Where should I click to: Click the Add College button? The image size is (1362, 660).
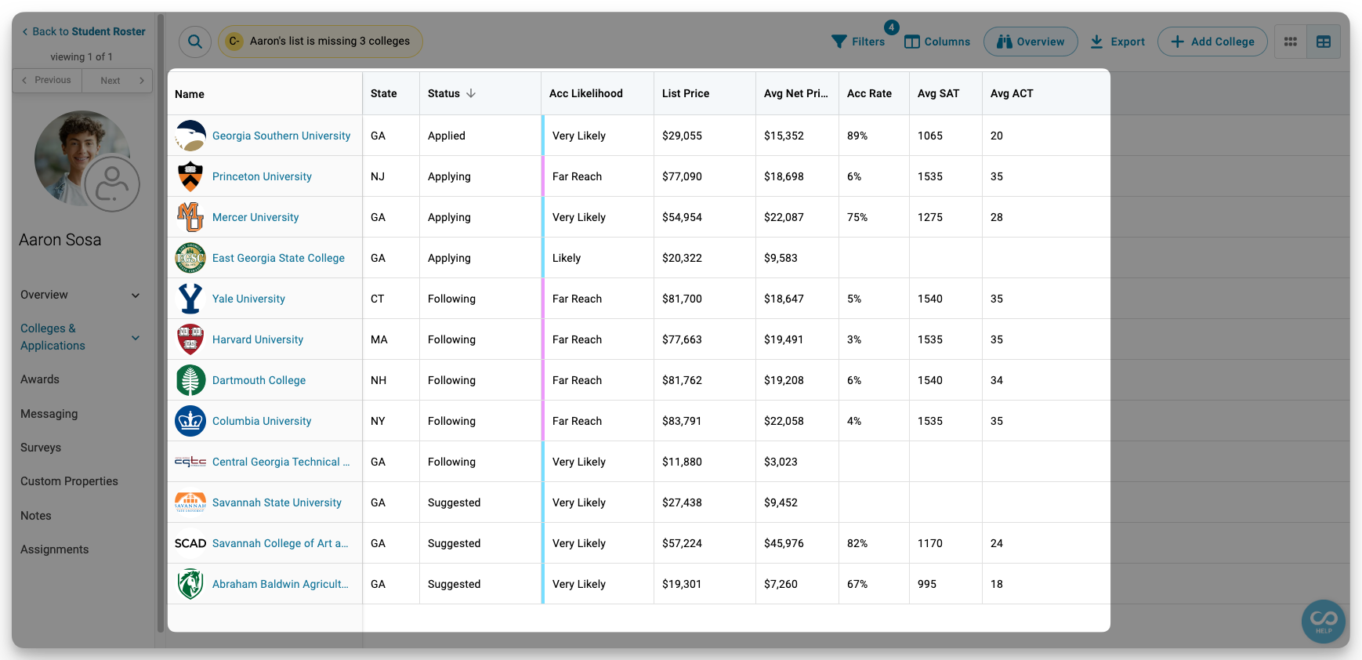pyautogui.click(x=1212, y=42)
